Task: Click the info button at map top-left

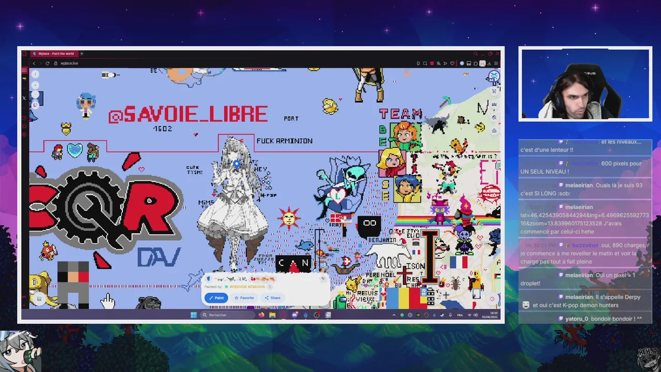Action: point(36,75)
